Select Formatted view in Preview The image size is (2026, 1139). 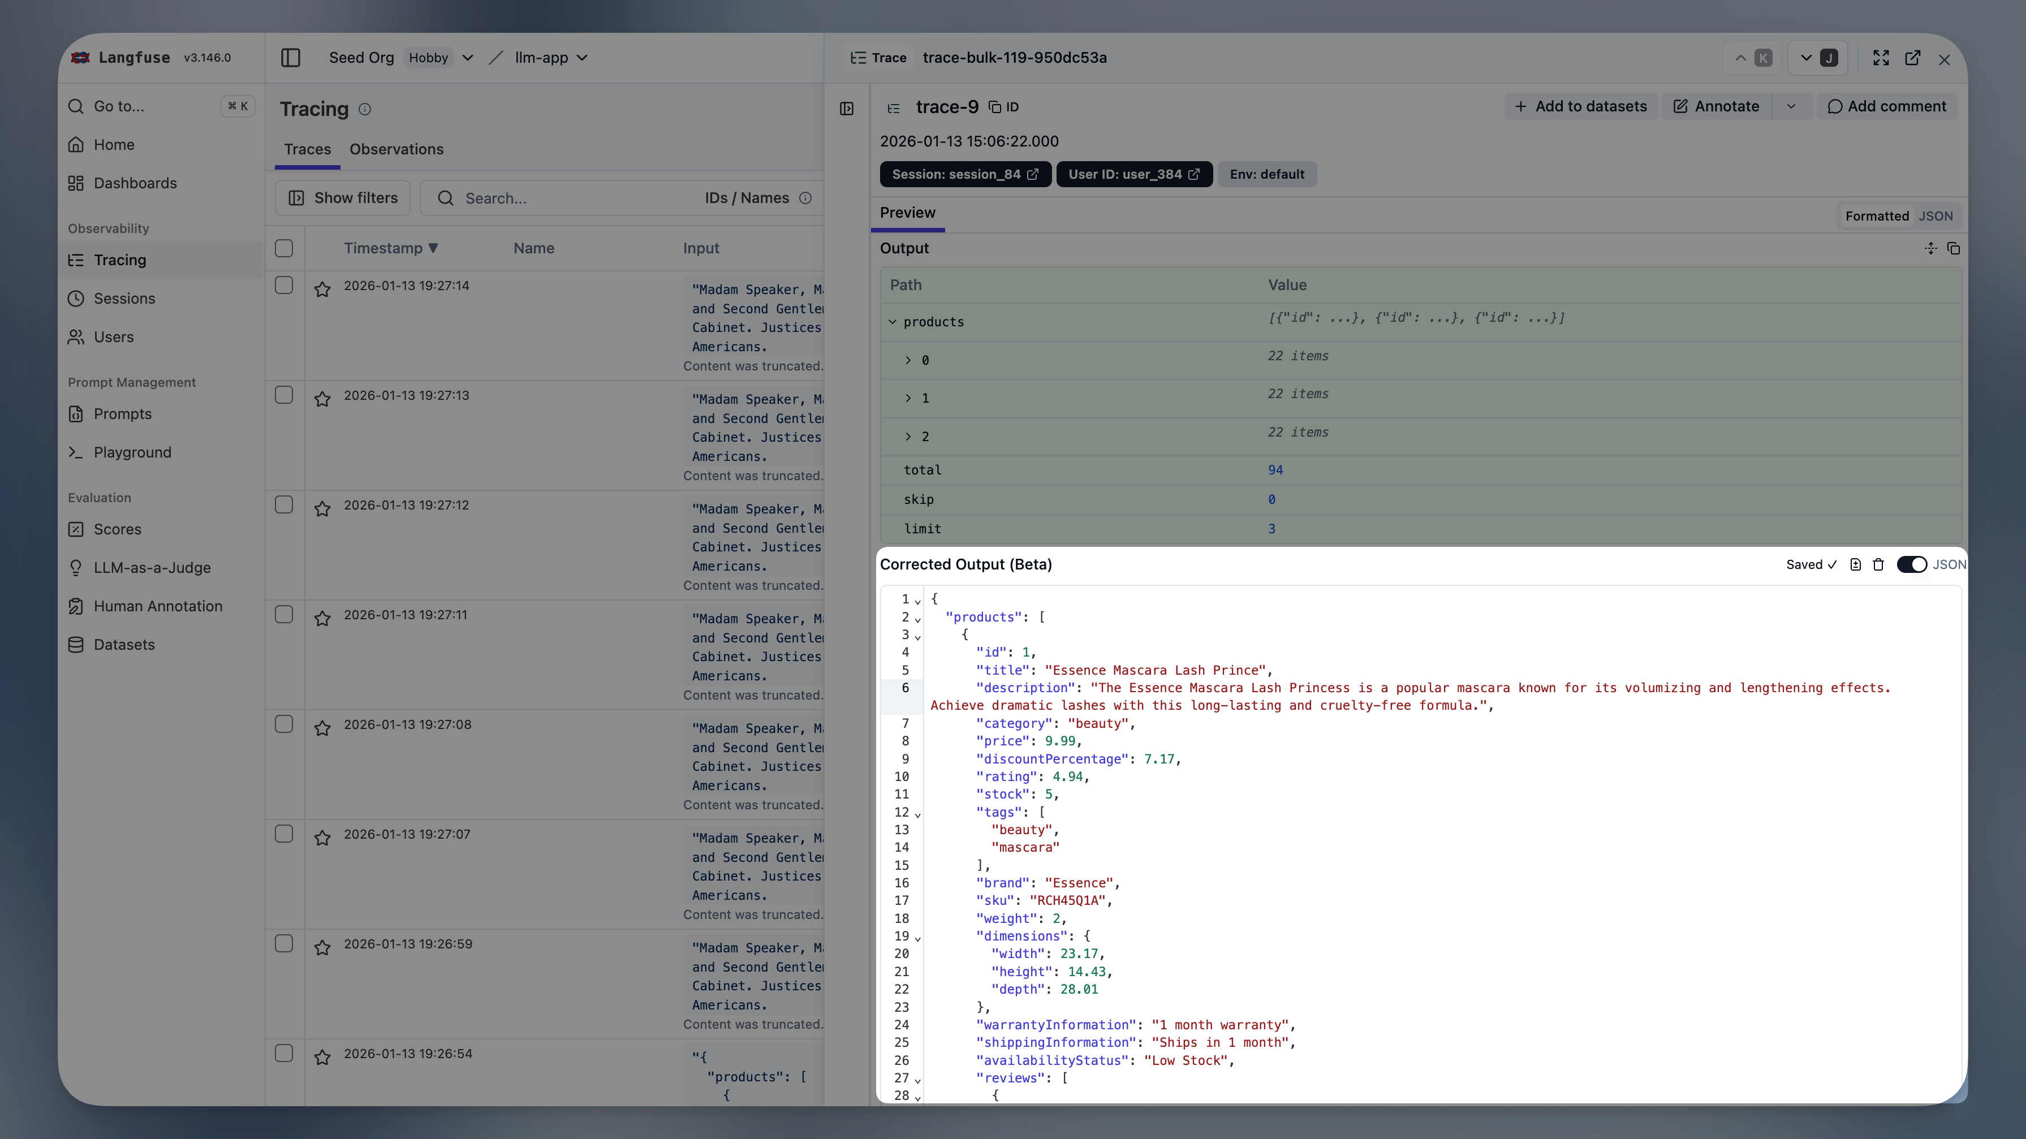(1877, 215)
